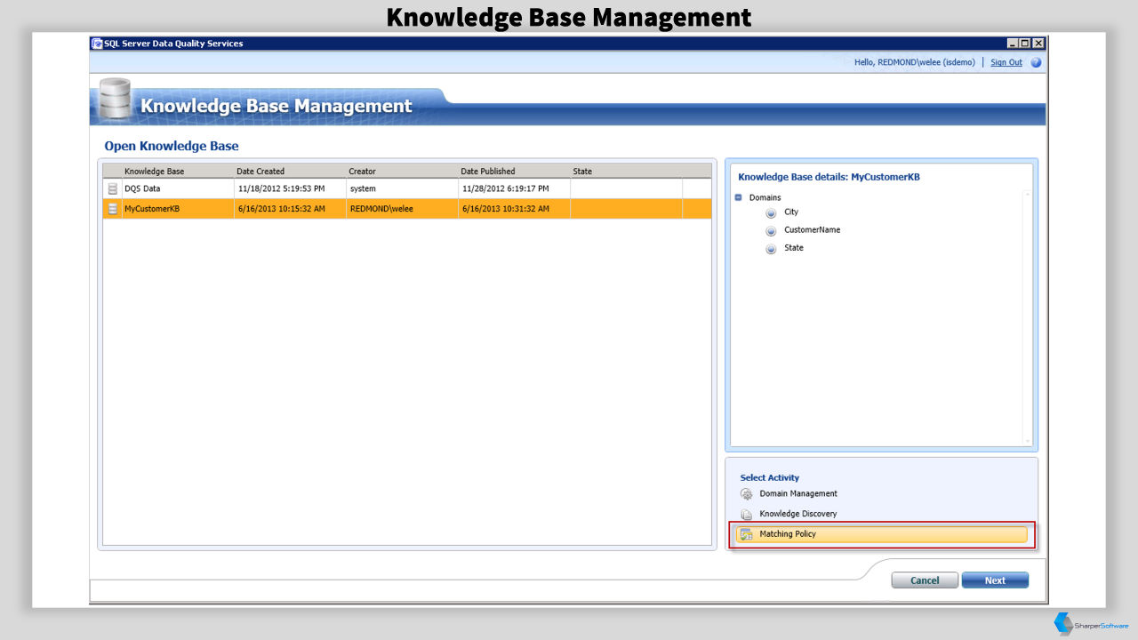This screenshot has height=640, width=1138.
Task: Click the DQS Data database icon
Action: [x=112, y=188]
